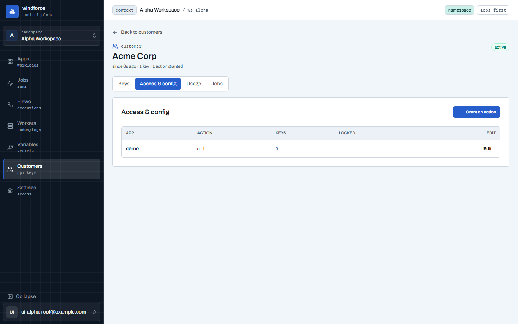
Task: Click the apps-first badge
Action: pos(493,10)
